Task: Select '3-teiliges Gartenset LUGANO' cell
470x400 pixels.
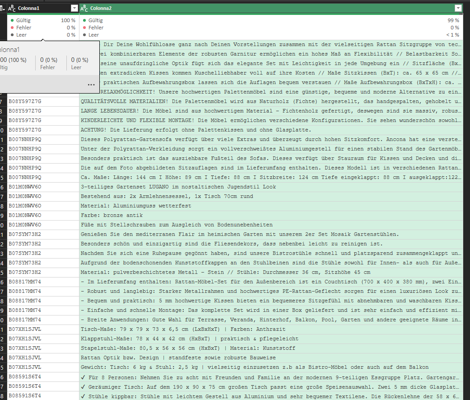Action: 271,187
